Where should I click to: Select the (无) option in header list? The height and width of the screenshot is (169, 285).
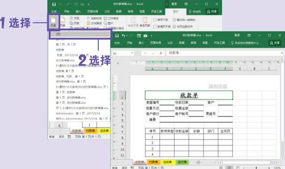coord(80,34)
